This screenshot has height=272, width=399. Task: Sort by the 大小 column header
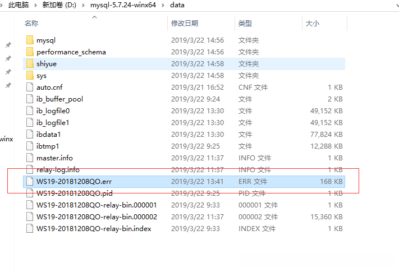312,24
